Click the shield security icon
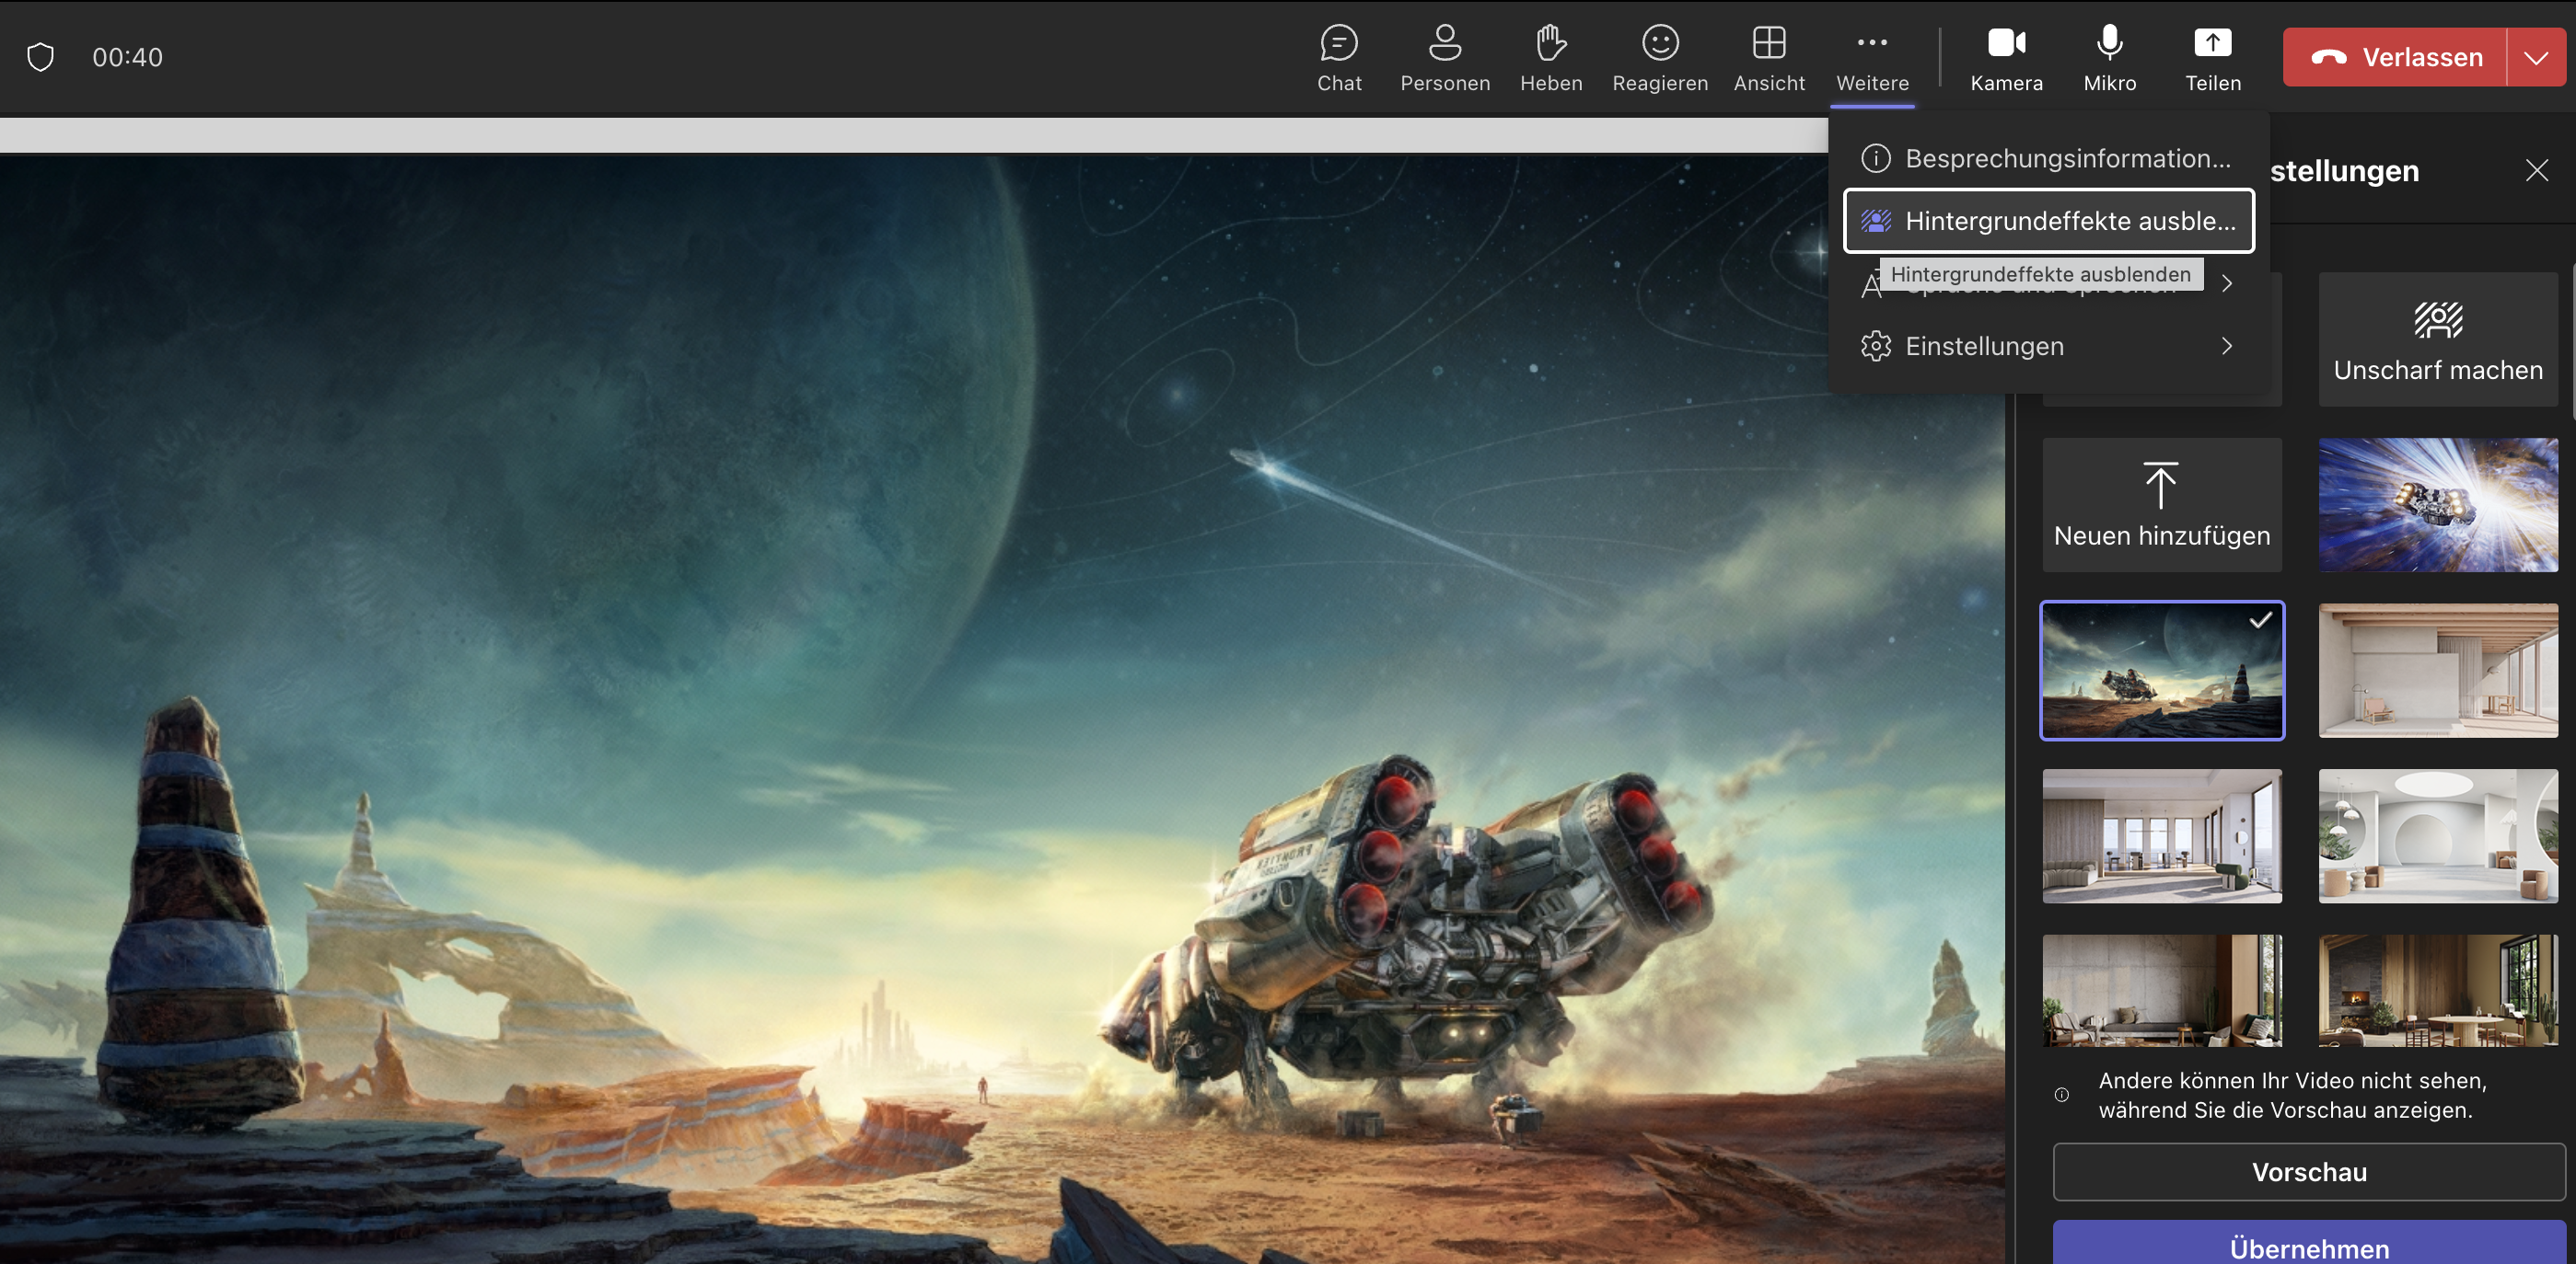This screenshot has width=2576, height=1264. pyautogui.click(x=40, y=57)
